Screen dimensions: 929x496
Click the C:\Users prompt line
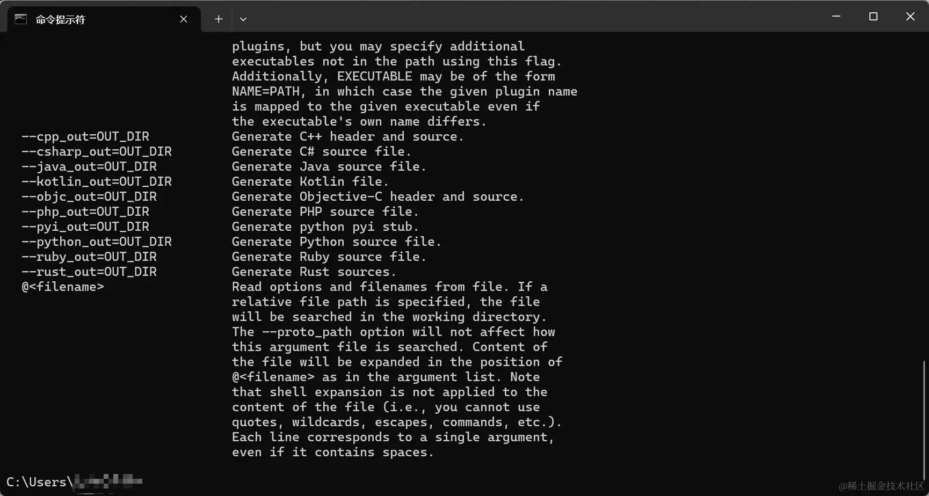pos(75,482)
